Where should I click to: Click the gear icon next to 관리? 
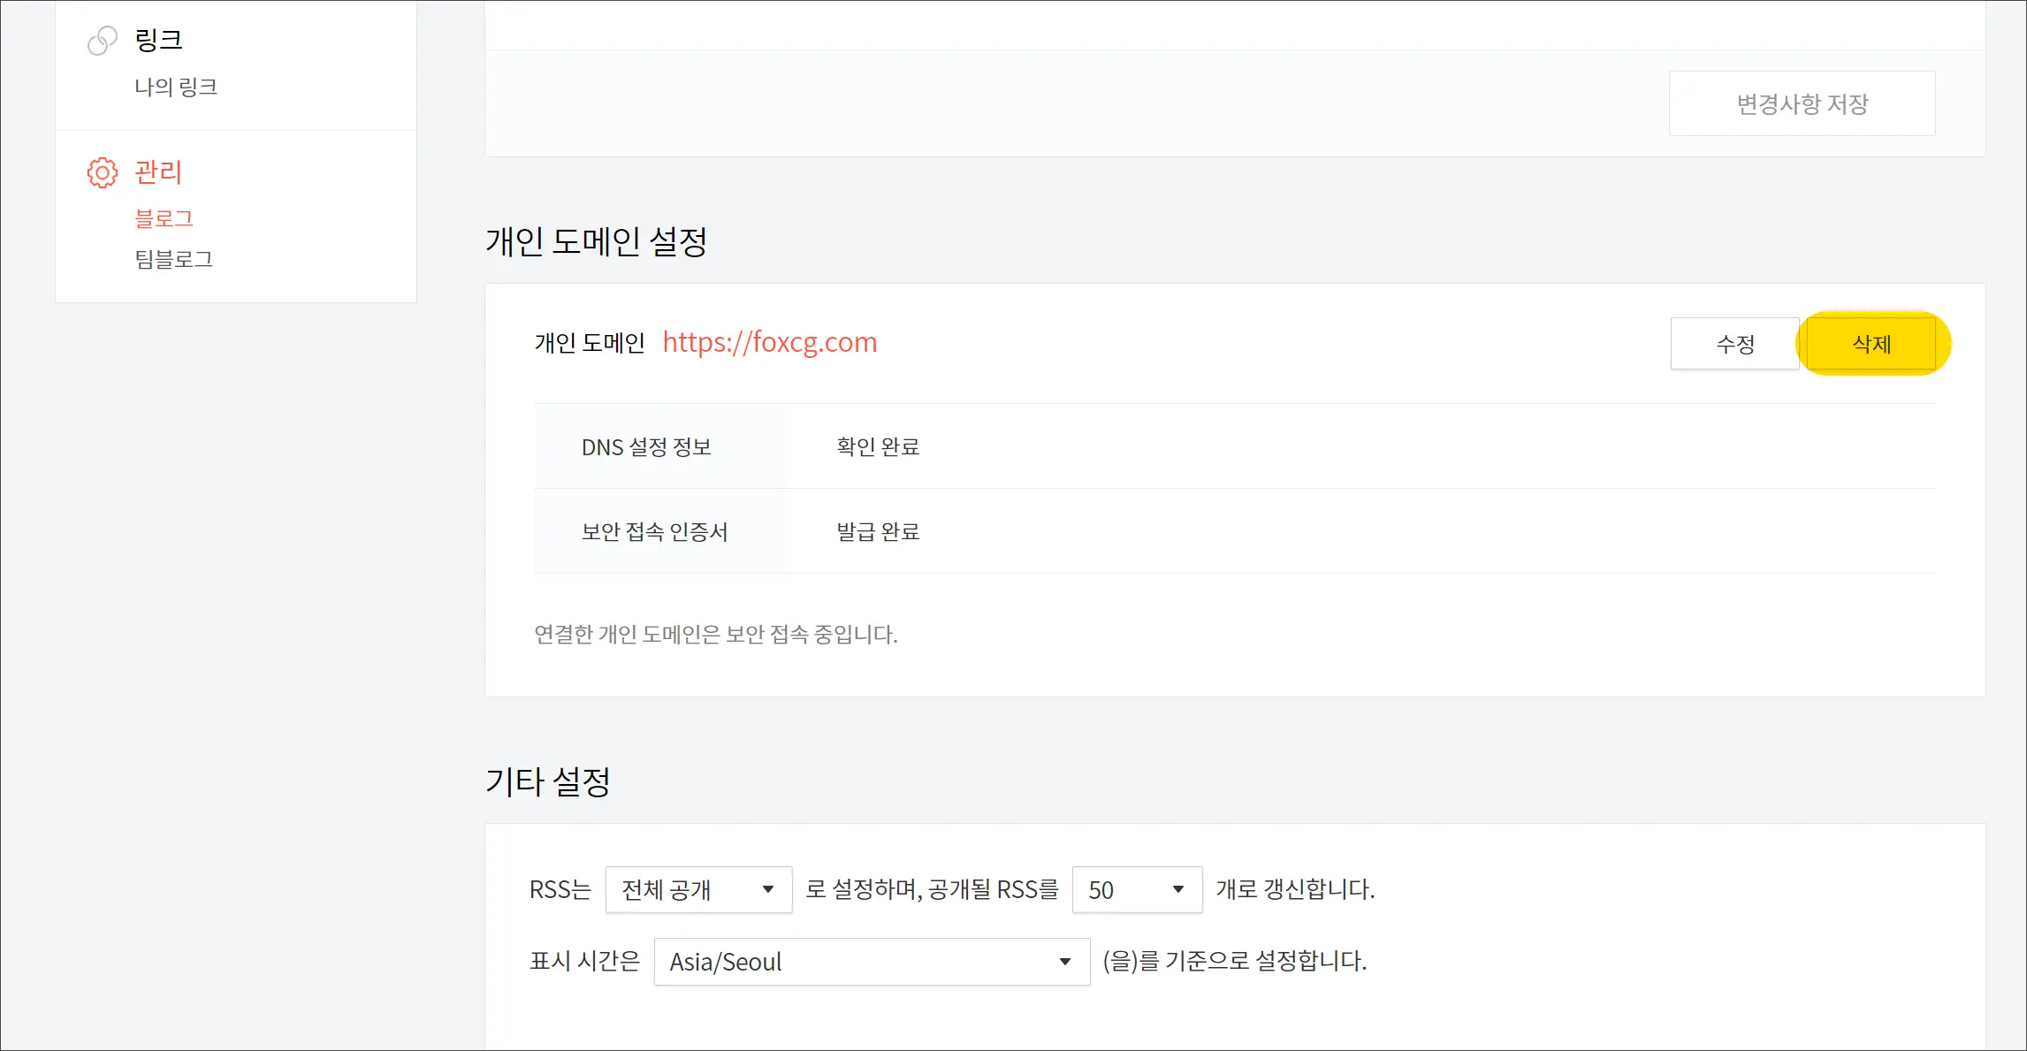(103, 172)
